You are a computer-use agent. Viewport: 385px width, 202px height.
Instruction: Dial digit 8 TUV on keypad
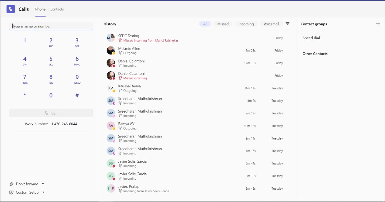51,79
